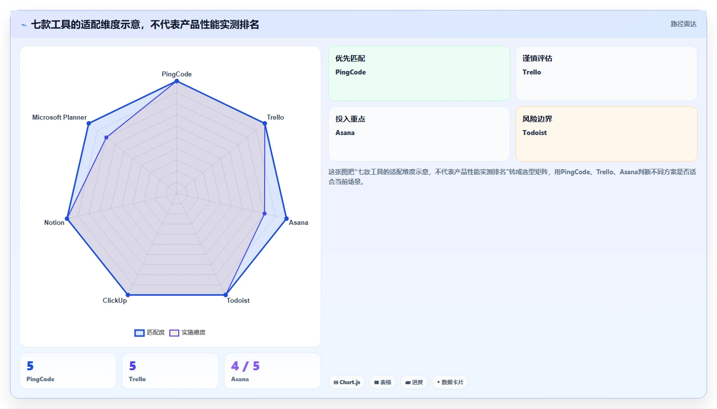Screen dimensions: 717x409
Task: Click the Asana radar axis label
Action: pyautogui.click(x=298, y=223)
